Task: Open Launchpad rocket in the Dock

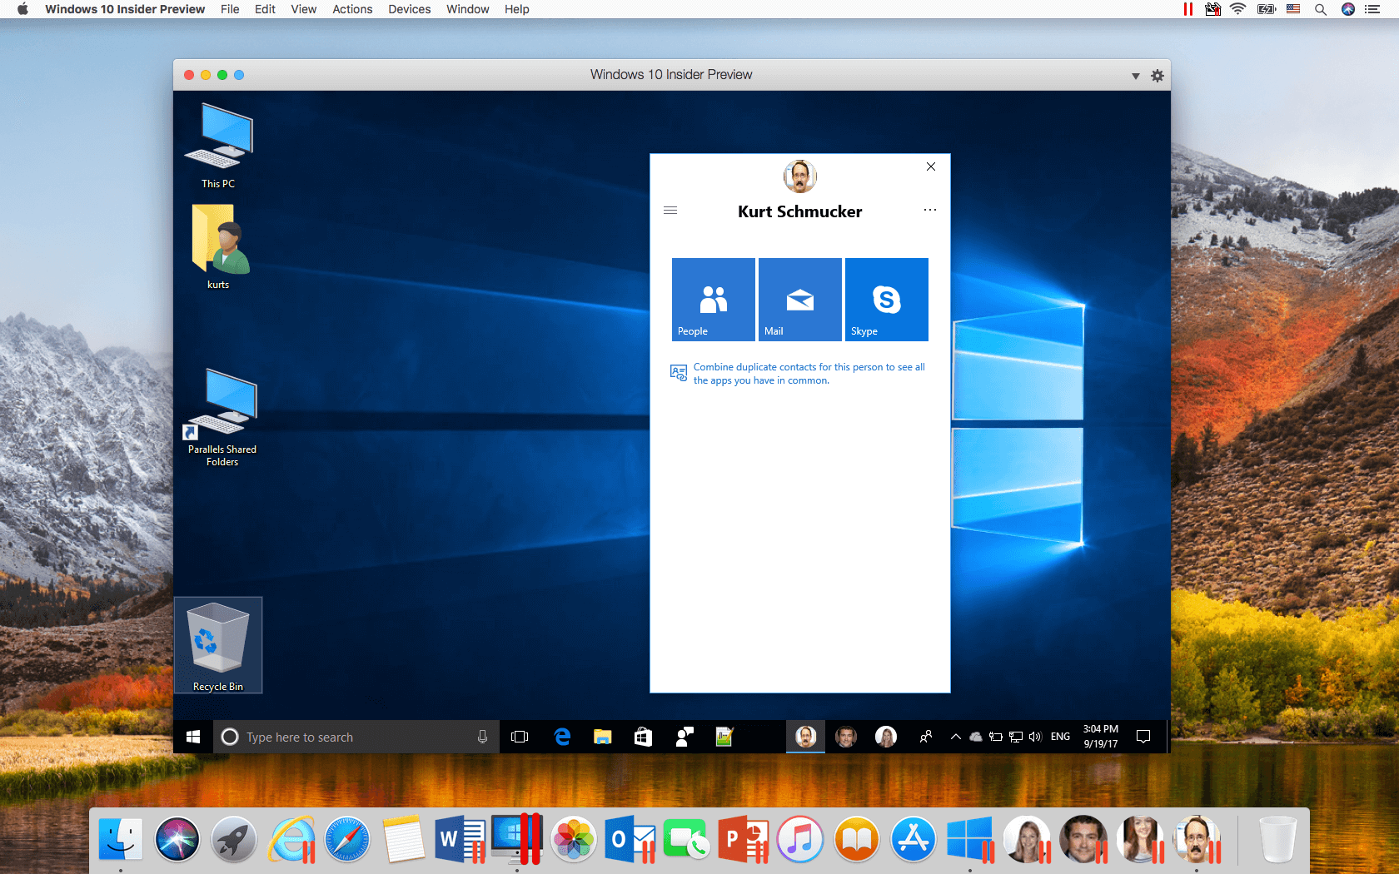Action: pyautogui.click(x=234, y=839)
